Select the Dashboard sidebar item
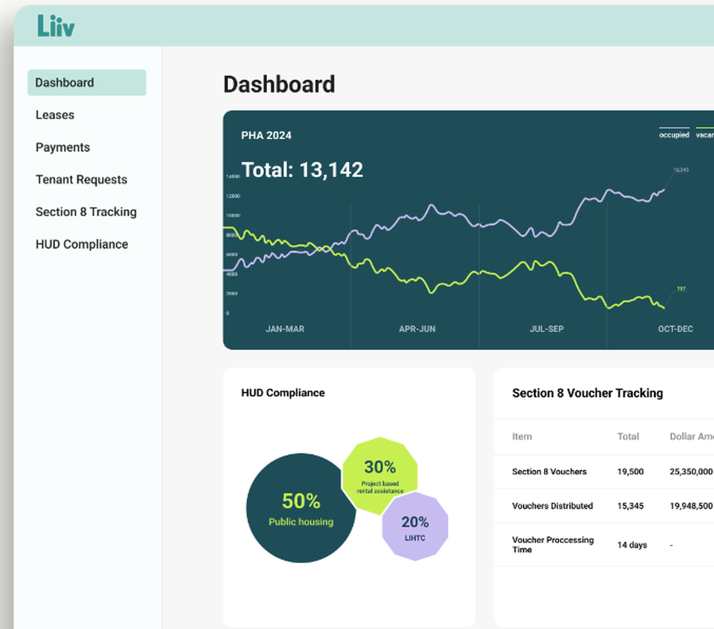Screen dimensions: 714x629 point(64,82)
